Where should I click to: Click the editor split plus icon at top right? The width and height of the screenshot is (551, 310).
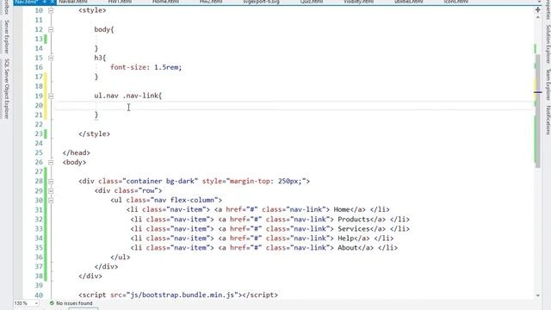click(x=537, y=9)
